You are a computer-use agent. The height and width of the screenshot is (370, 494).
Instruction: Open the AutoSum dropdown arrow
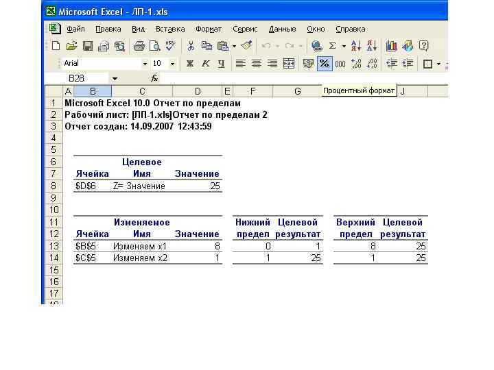click(x=344, y=47)
